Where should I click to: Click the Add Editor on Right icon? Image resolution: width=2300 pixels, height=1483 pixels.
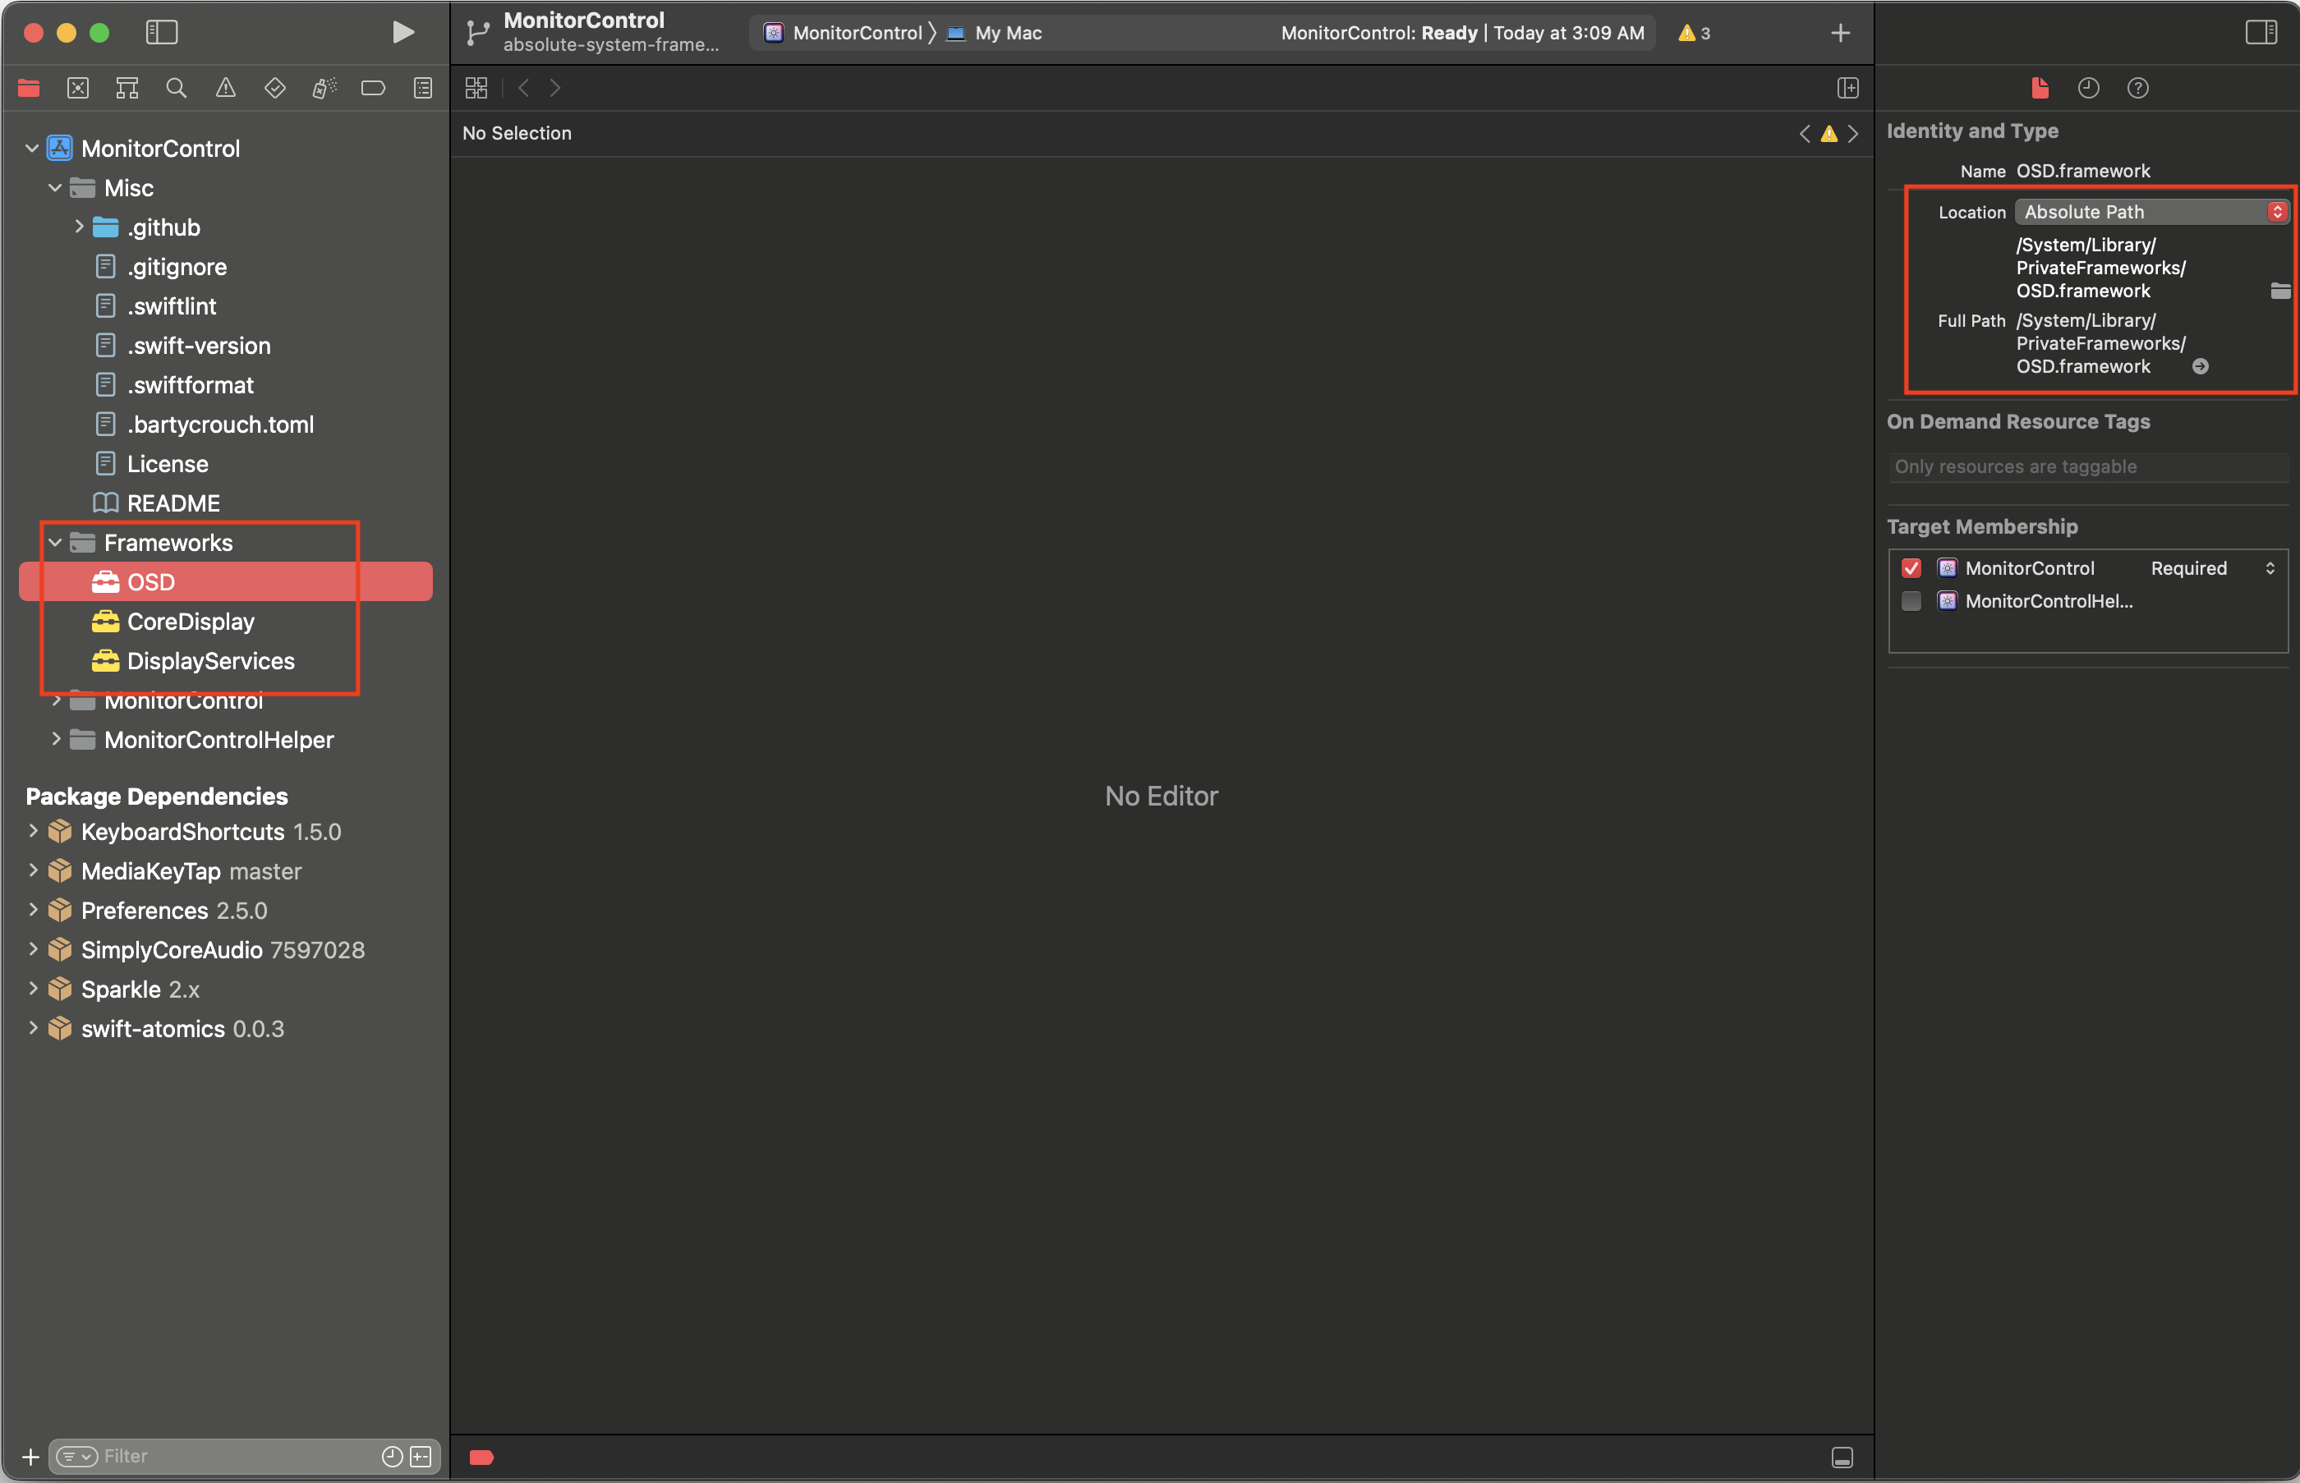pos(1847,89)
